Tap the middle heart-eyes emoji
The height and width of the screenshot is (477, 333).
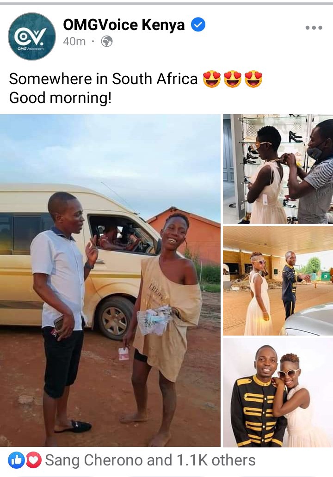point(233,79)
